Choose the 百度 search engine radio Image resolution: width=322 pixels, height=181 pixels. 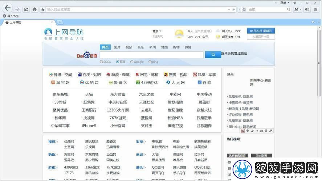pos(118,62)
